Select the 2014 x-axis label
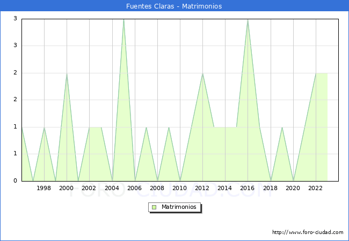Viewport: 349px width, 241px height. point(225,188)
